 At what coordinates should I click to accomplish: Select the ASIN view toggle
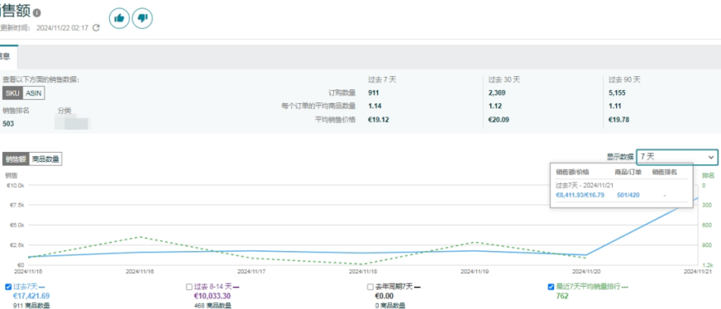[34, 93]
